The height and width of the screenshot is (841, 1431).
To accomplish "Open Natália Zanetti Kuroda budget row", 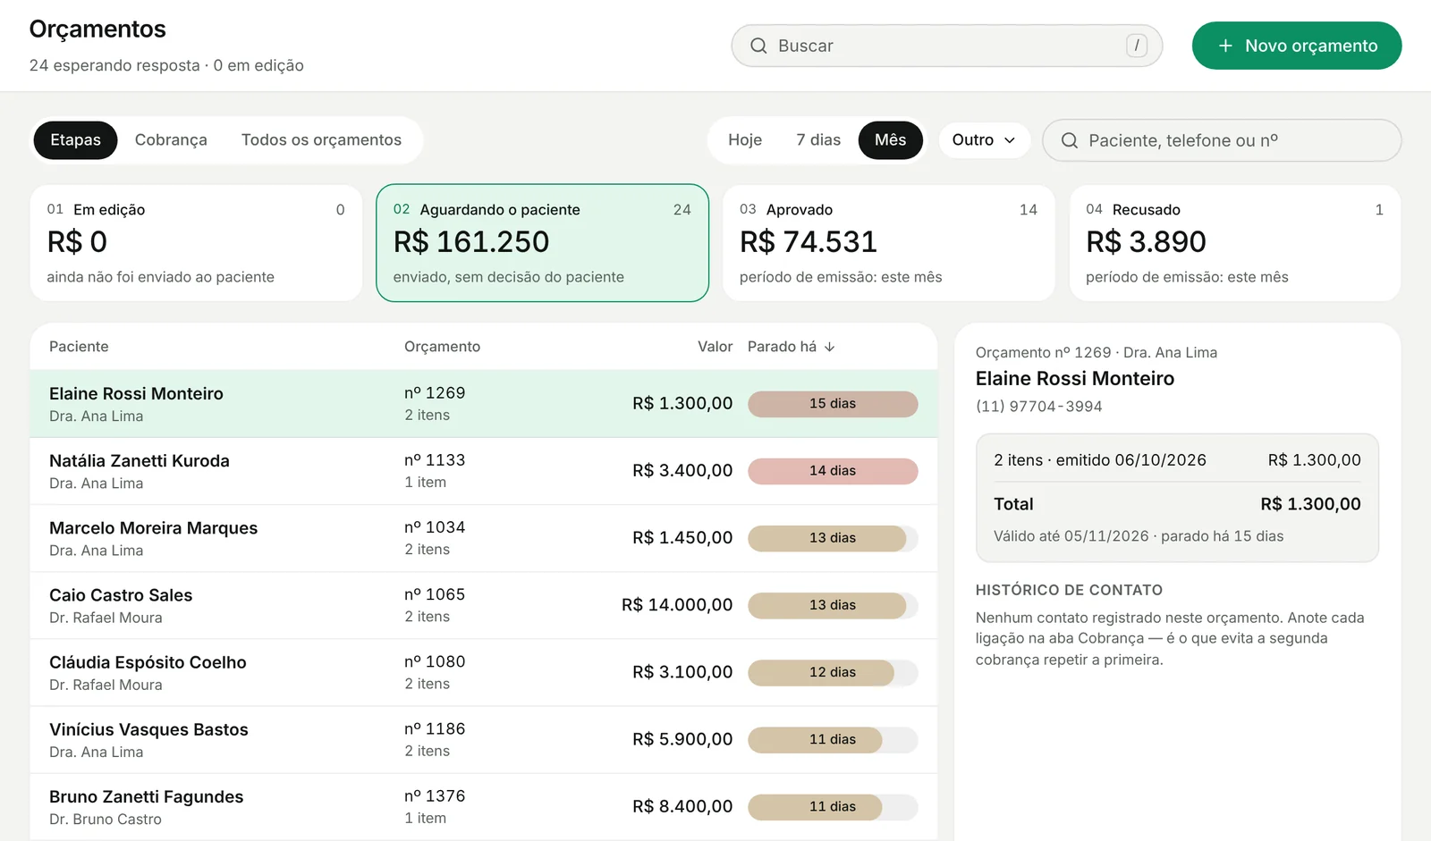I will tap(484, 471).
